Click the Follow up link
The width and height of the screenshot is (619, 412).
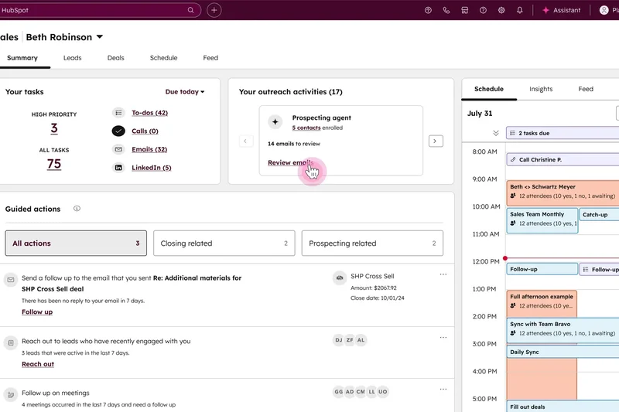(37, 312)
